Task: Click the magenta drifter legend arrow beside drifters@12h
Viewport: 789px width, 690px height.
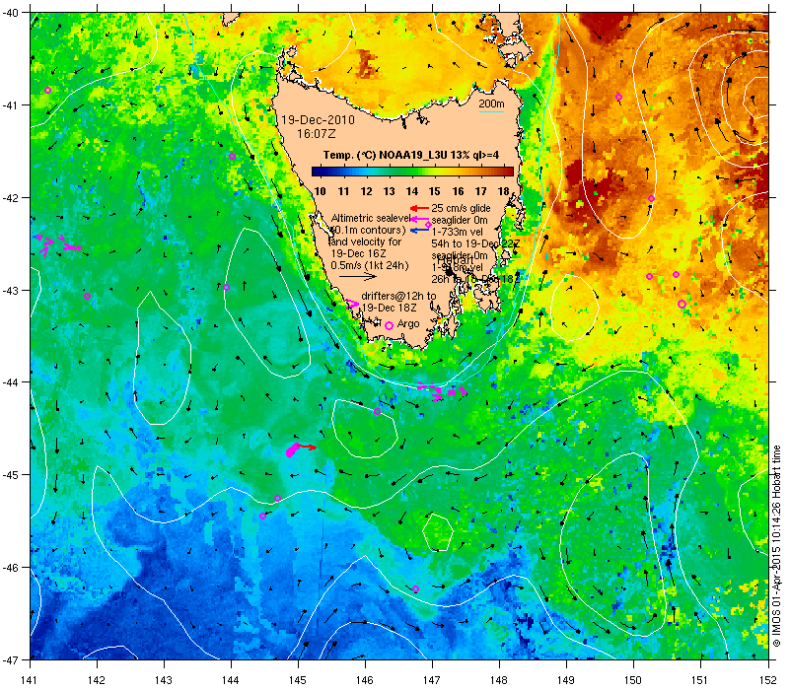Action: pos(352,304)
